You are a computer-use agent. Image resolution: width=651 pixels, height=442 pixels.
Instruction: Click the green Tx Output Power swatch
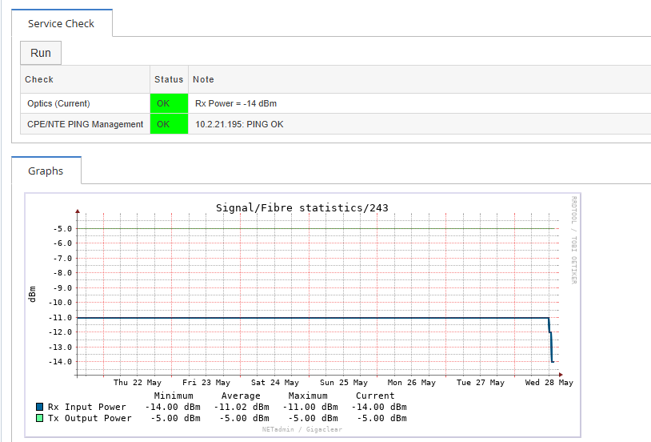40,418
